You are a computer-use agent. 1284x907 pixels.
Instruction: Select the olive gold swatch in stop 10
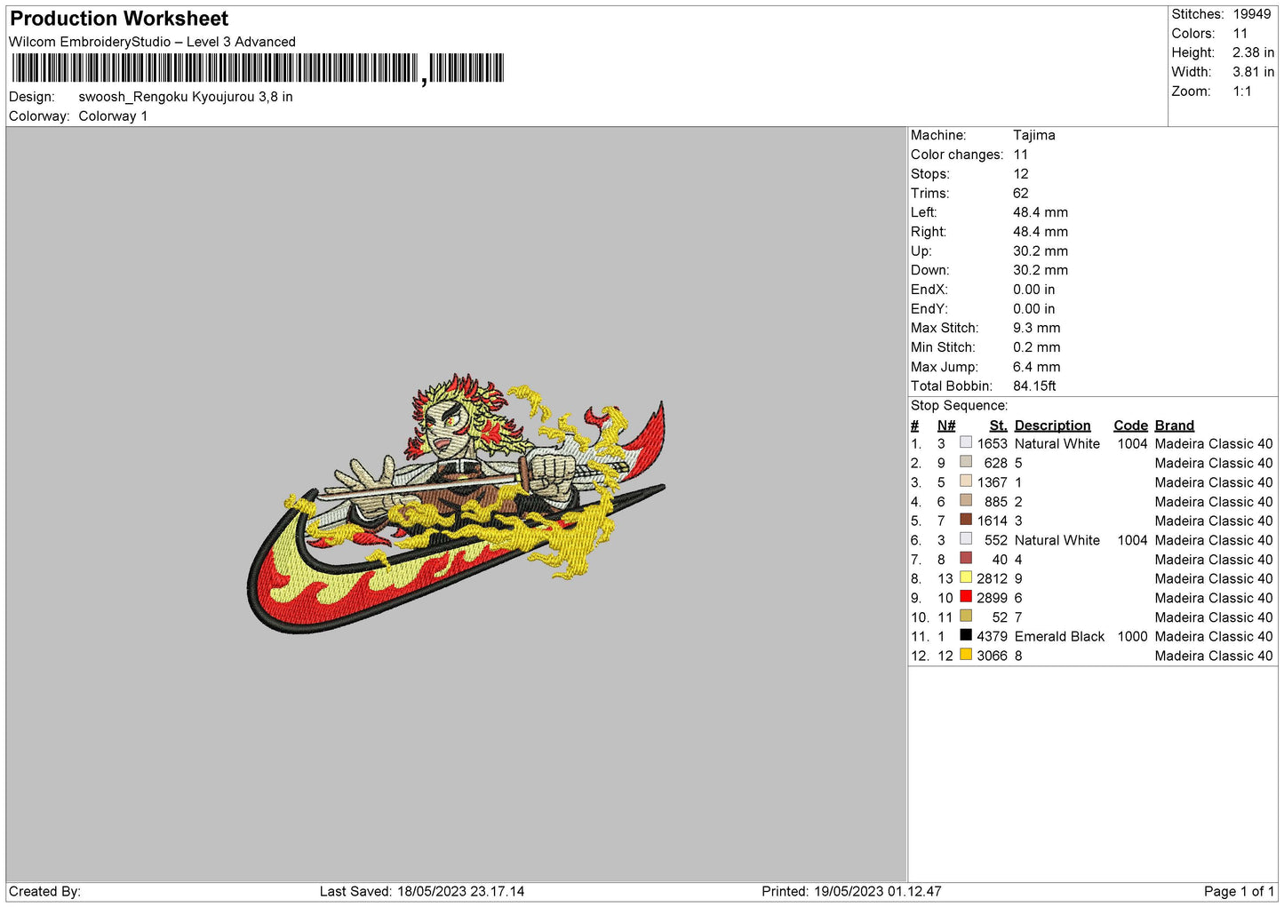coord(965,616)
